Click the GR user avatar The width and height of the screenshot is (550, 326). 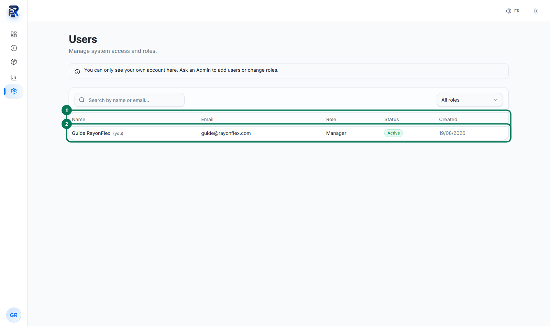point(14,315)
